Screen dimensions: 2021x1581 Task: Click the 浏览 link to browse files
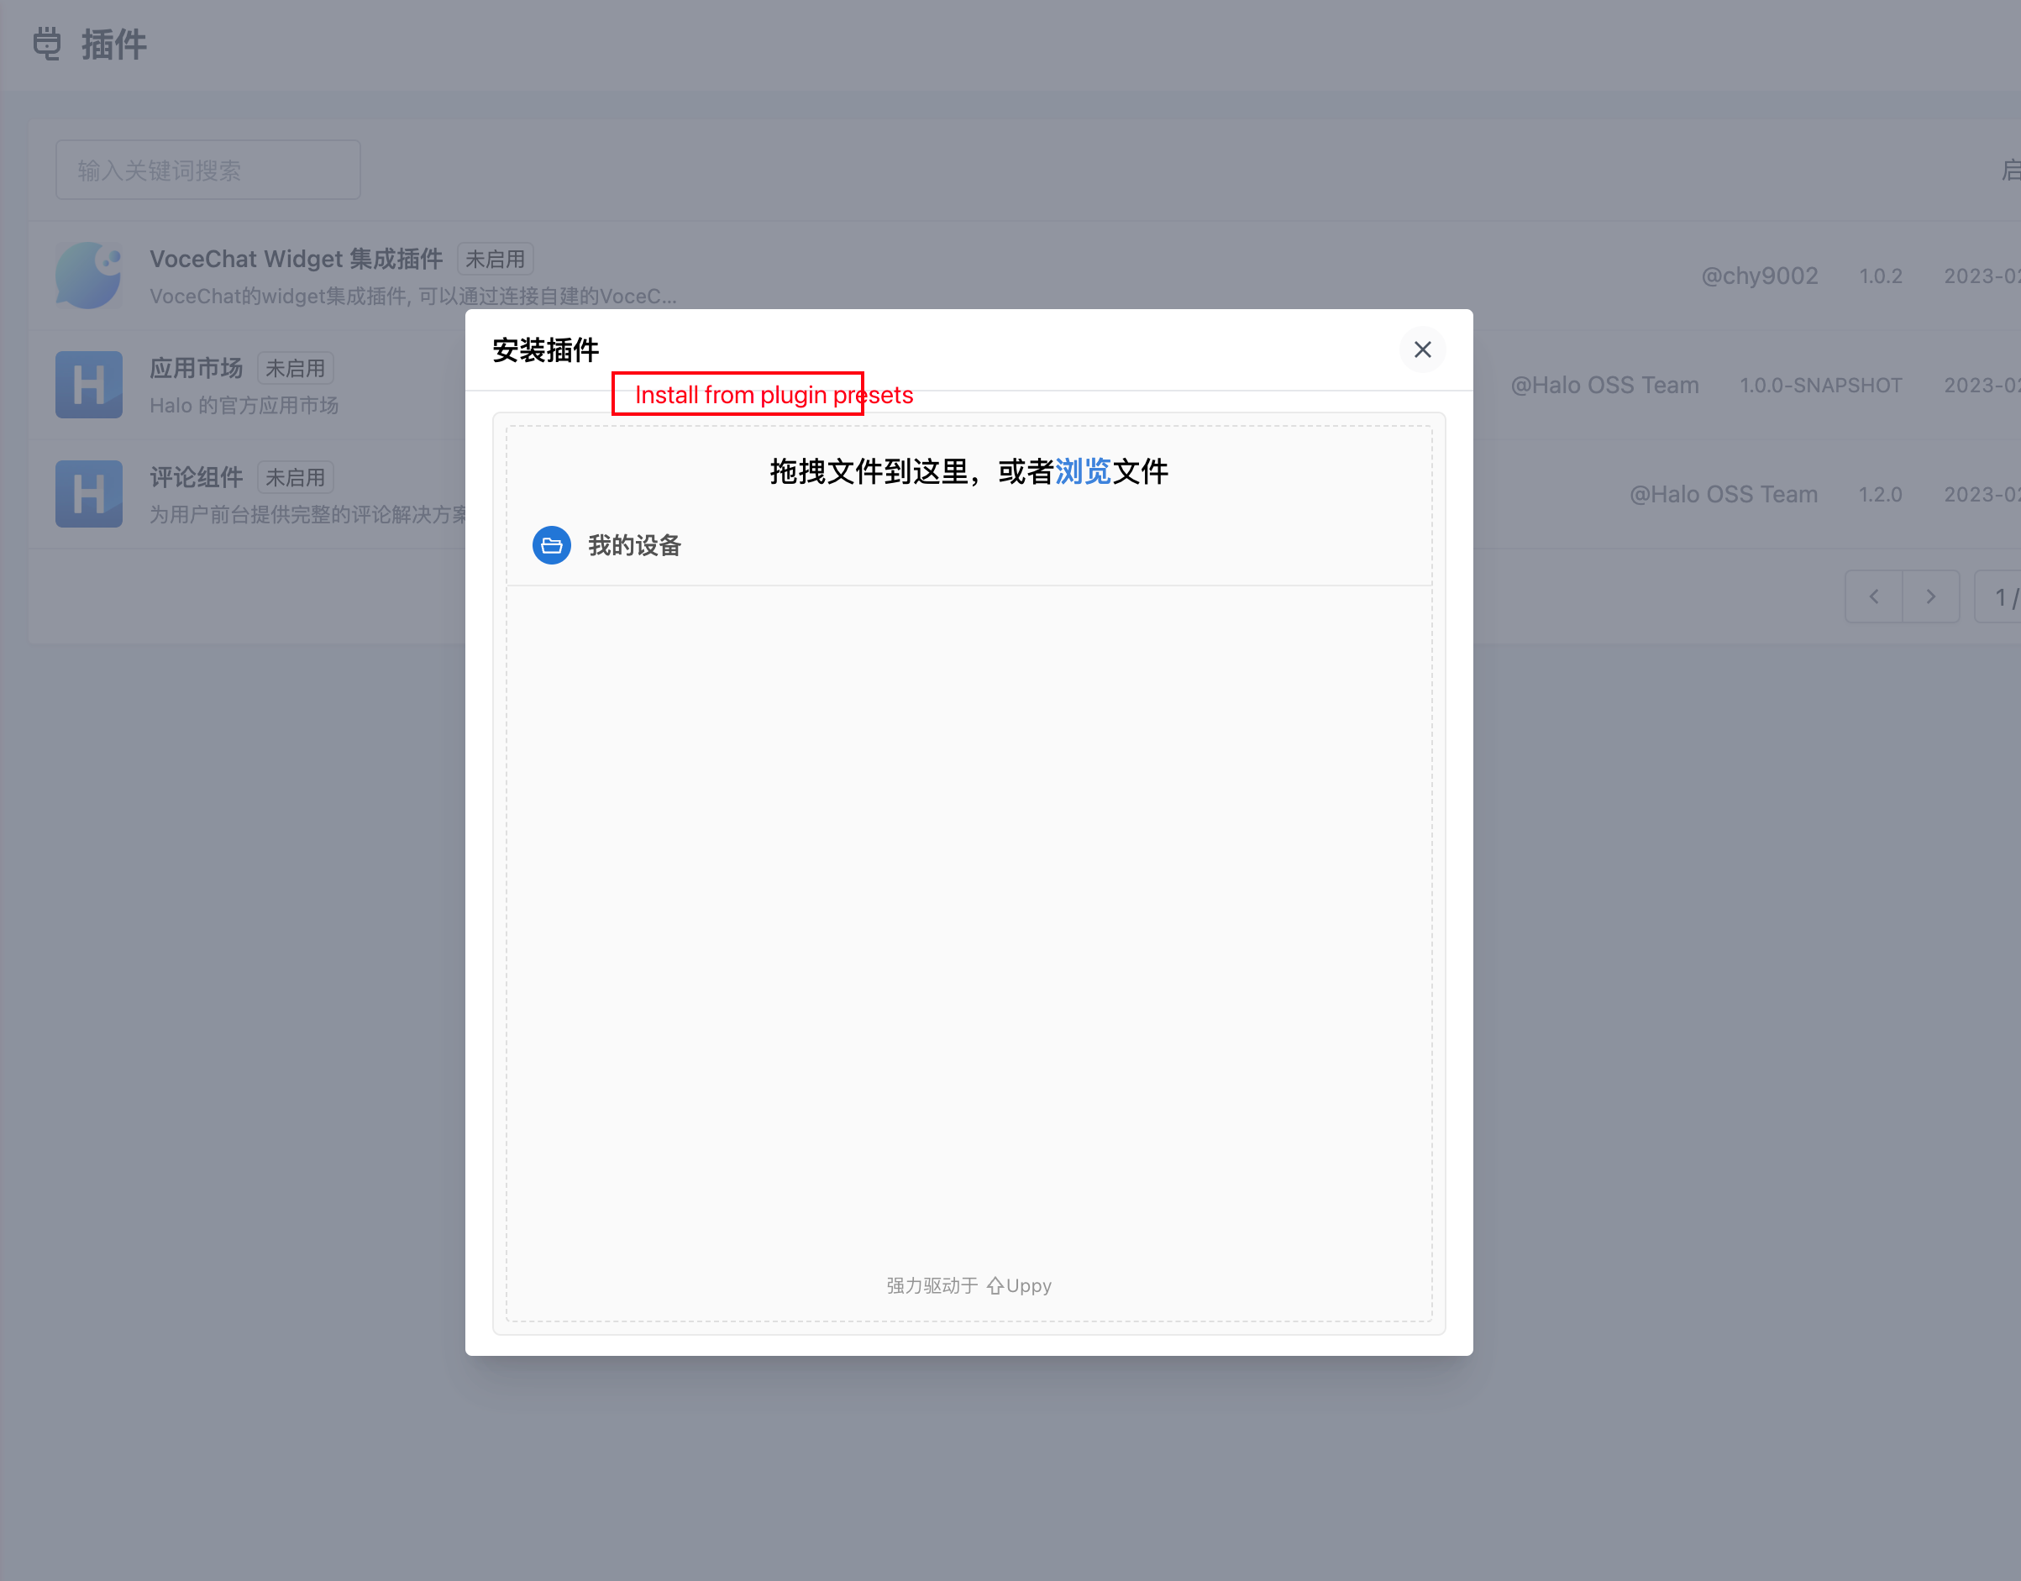1083,471
